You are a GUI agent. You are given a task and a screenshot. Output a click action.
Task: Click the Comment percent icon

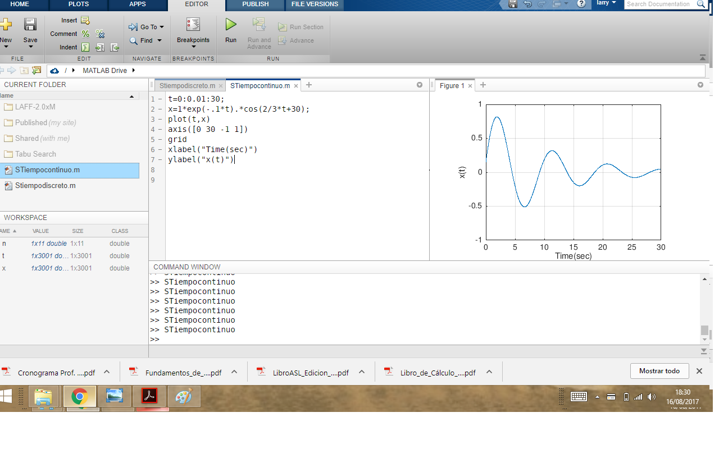(85, 34)
